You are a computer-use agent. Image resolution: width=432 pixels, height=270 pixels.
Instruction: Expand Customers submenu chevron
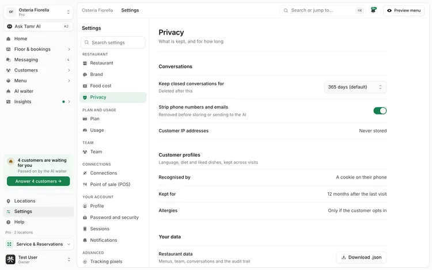[x=69, y=70]
